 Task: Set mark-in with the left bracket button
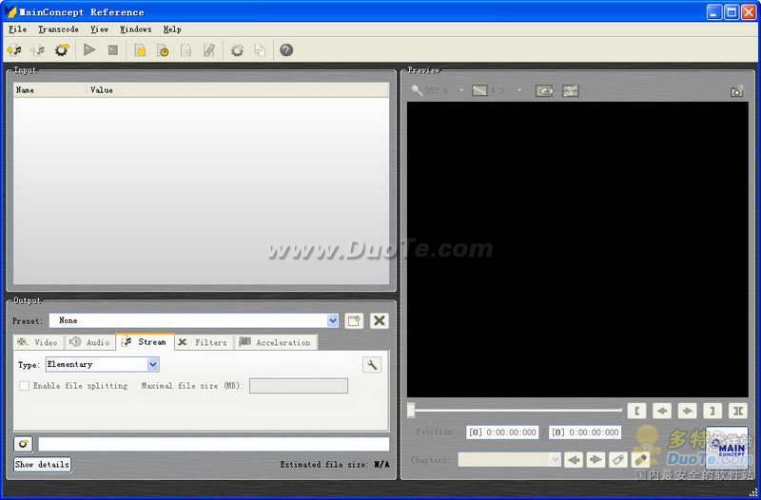pyautogui.click(x=636, y=411)
